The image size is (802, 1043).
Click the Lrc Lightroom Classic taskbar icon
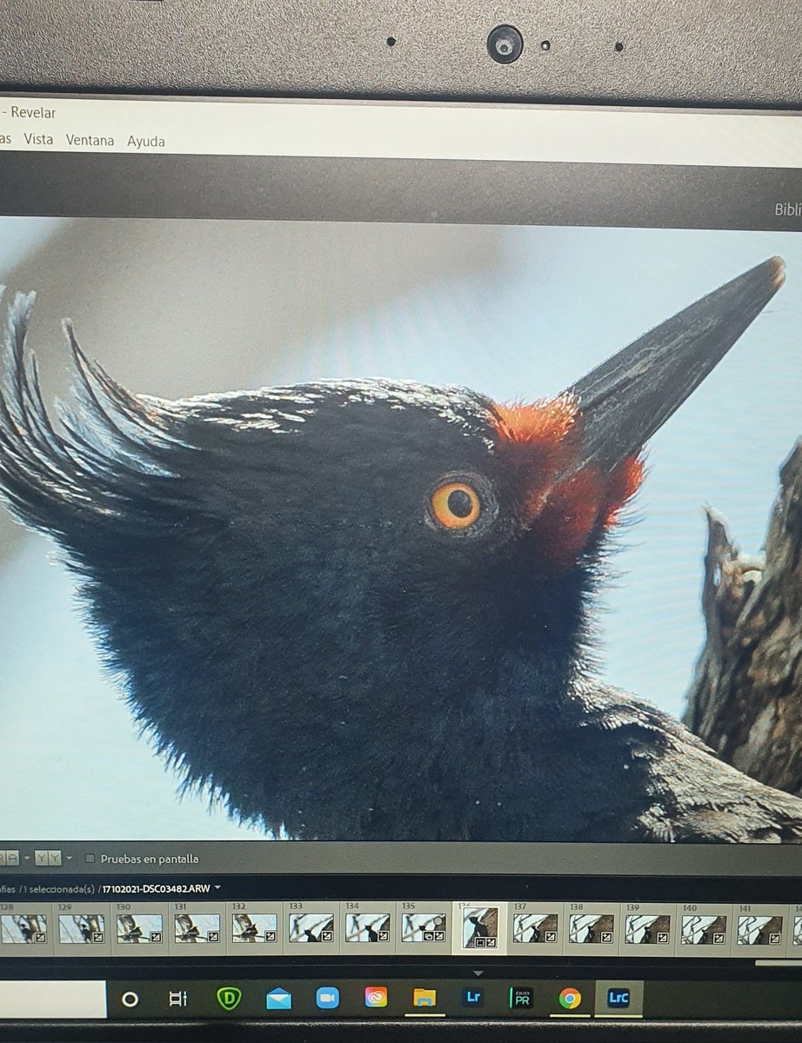click(618, 998)
